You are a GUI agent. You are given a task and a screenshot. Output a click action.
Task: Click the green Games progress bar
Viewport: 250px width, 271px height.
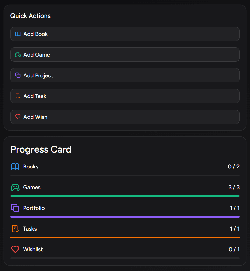coord(125,196)
